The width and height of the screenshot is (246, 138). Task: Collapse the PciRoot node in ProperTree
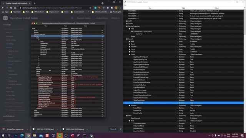tap(132, 31)
